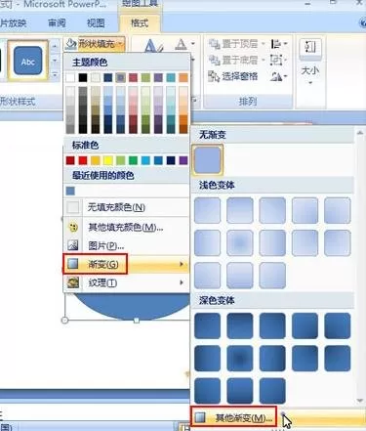Screen dimensions: 366x431
Task: Choose purple standard color
Action: [x=183, y=160]
